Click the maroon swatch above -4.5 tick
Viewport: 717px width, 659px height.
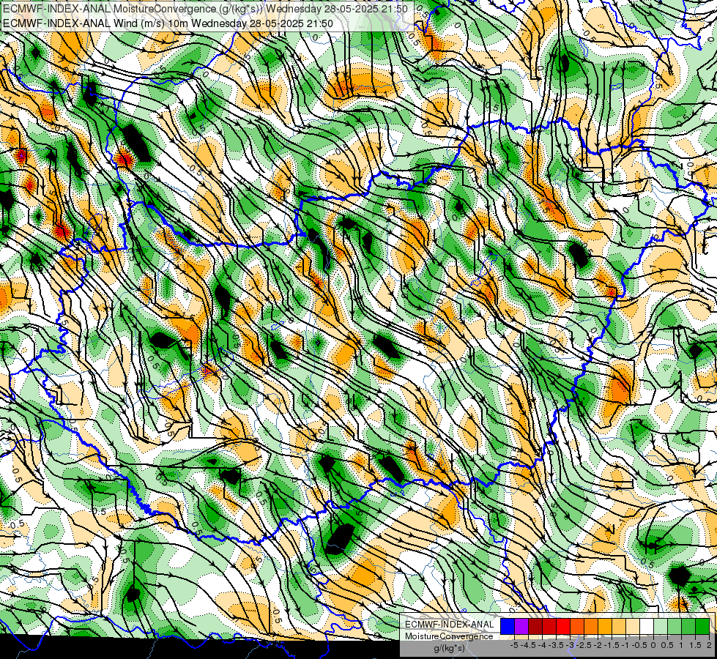click(535, 626)
